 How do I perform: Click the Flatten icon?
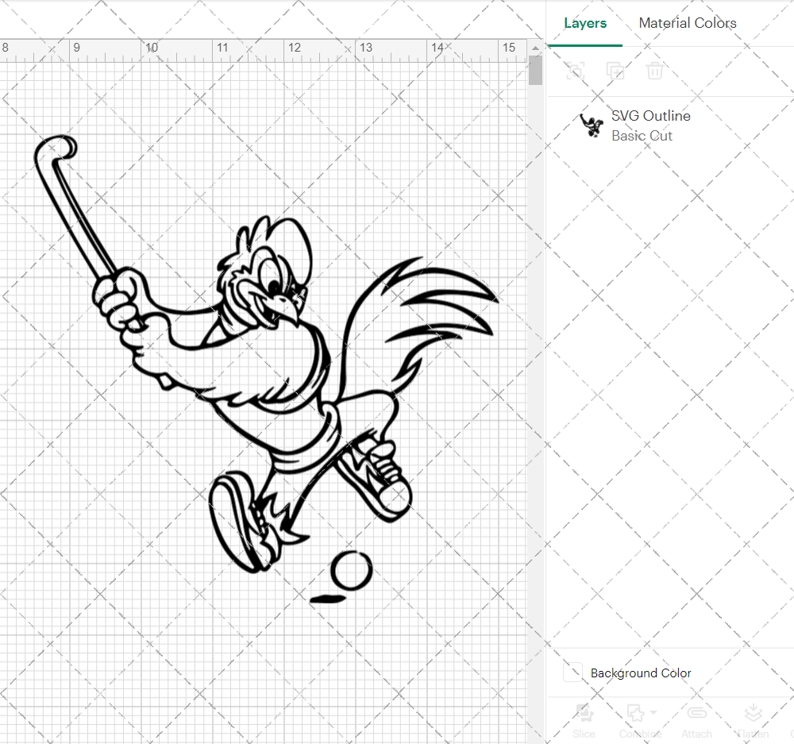[753, 713]
